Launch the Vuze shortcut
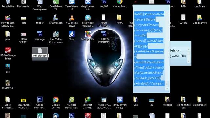Image resolution: width=210 pixels, height=118 pixels. coord(72,36)
